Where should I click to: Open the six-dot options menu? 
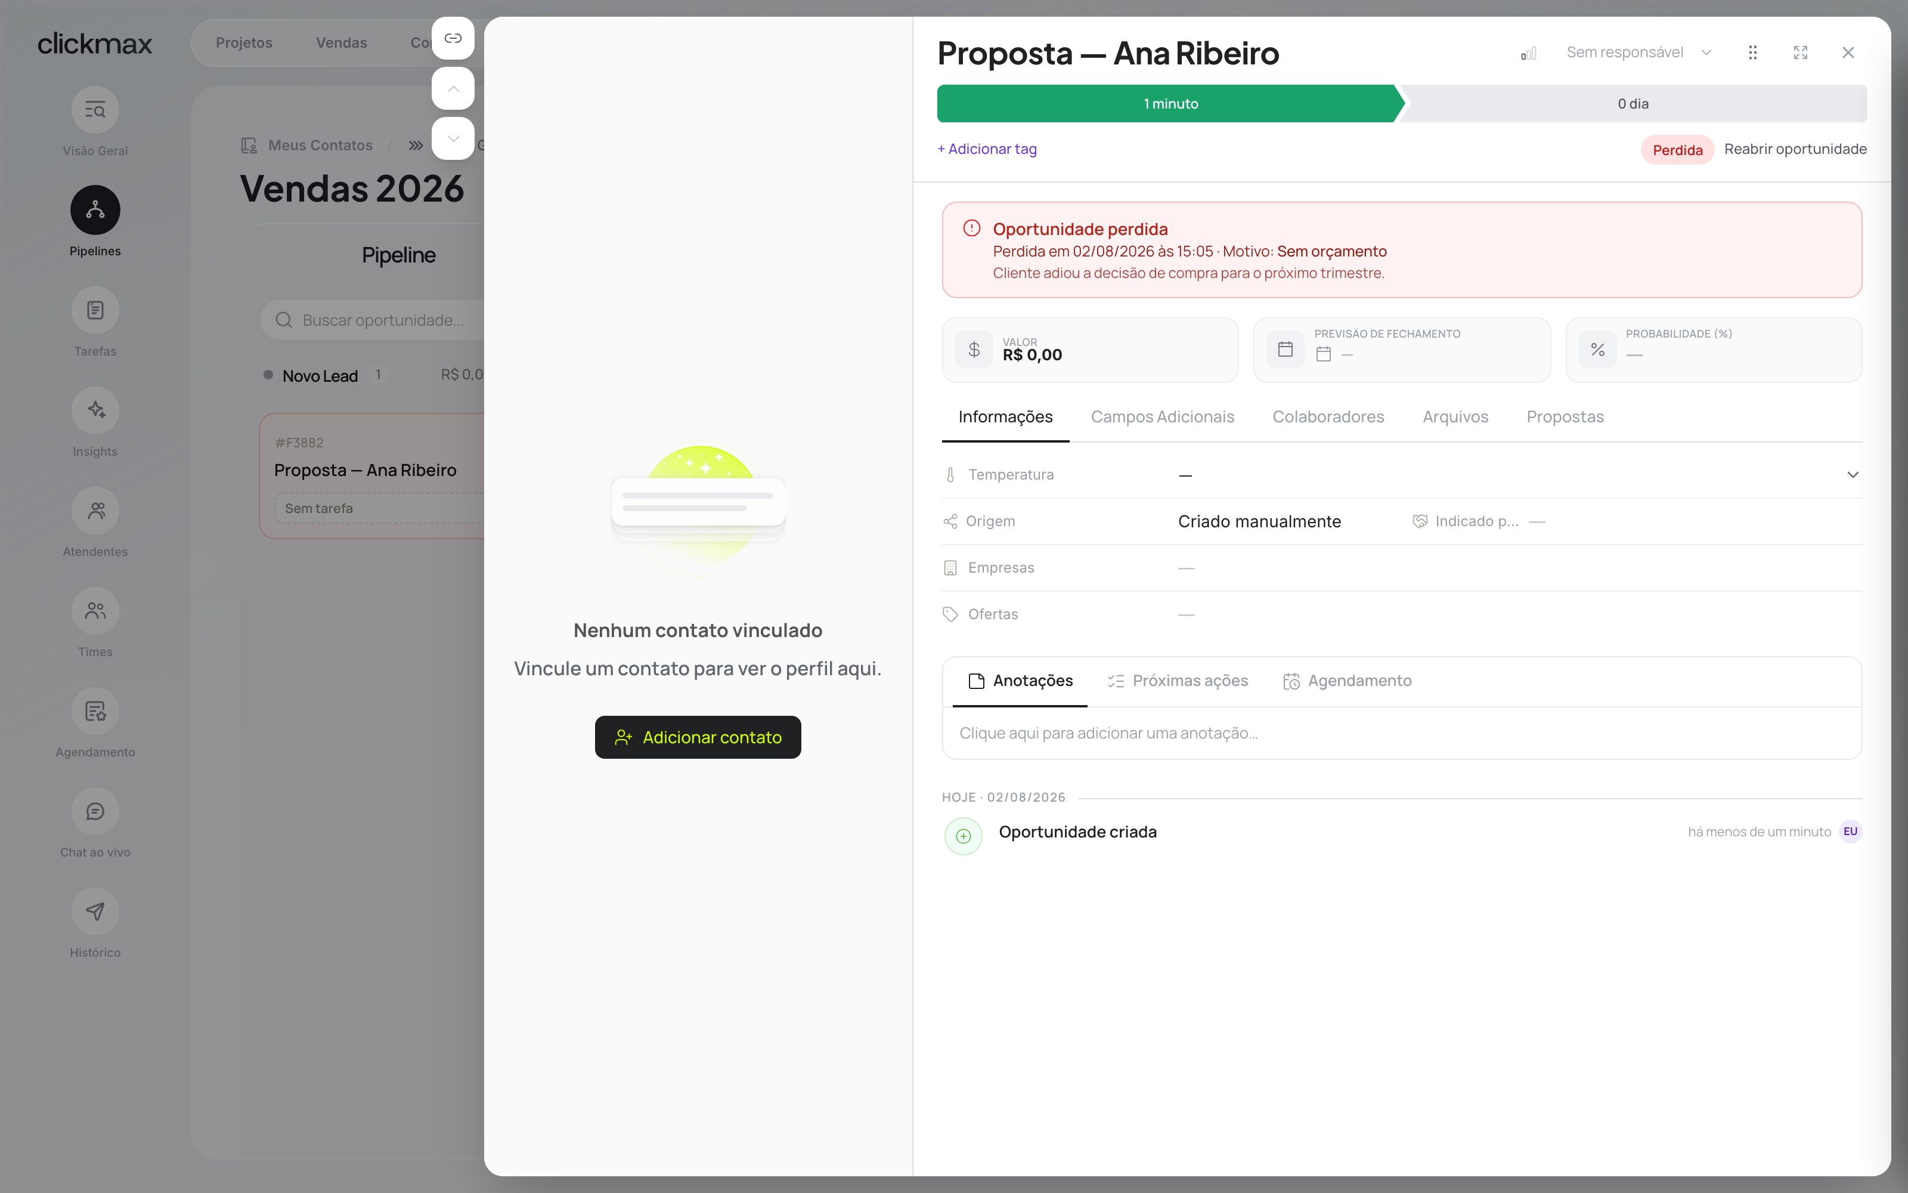(1752, 53)
